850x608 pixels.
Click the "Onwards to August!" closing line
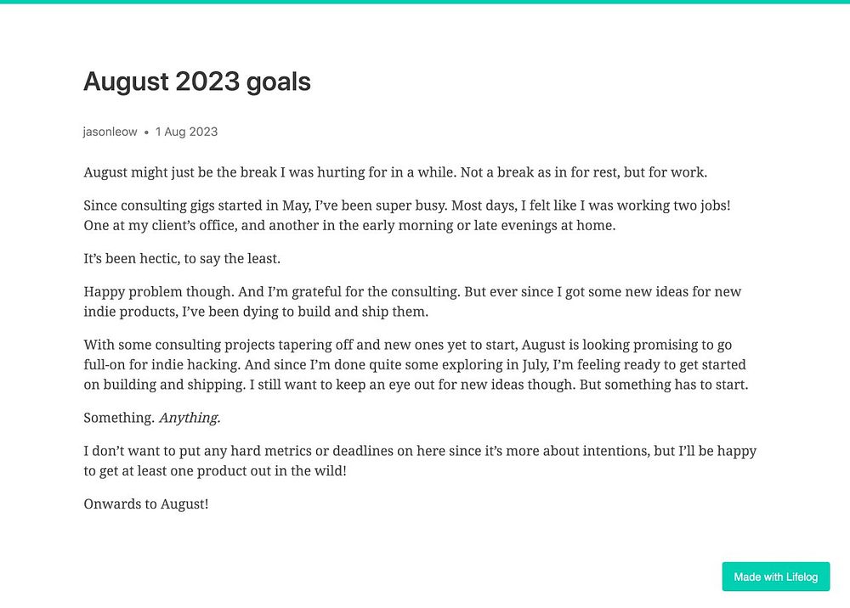pos(146,504)
